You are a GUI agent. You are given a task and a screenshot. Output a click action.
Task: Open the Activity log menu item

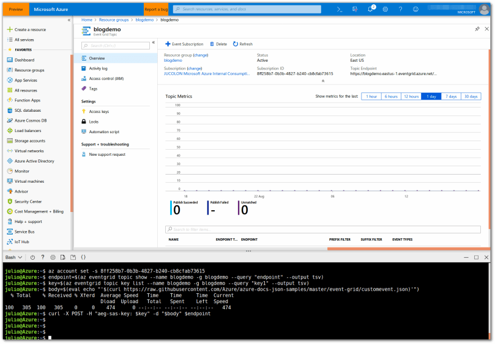point(98,68)
